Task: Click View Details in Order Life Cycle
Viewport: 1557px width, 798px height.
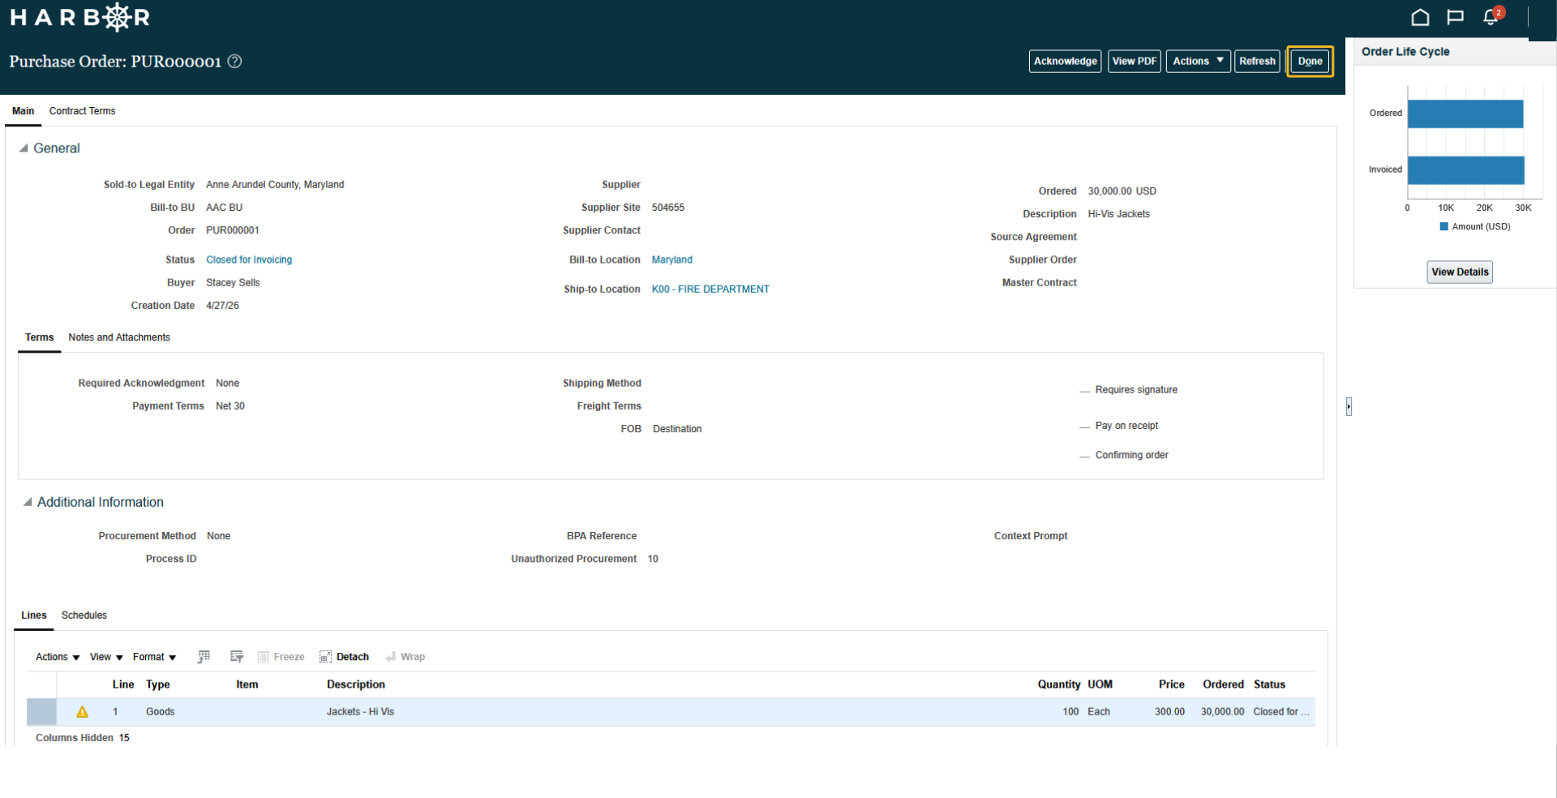Action: 1460,272
